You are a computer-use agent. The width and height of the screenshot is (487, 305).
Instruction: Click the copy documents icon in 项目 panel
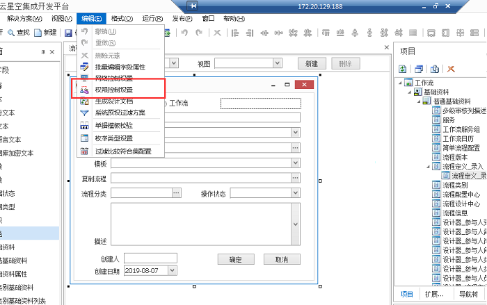[x=435, y=69]
